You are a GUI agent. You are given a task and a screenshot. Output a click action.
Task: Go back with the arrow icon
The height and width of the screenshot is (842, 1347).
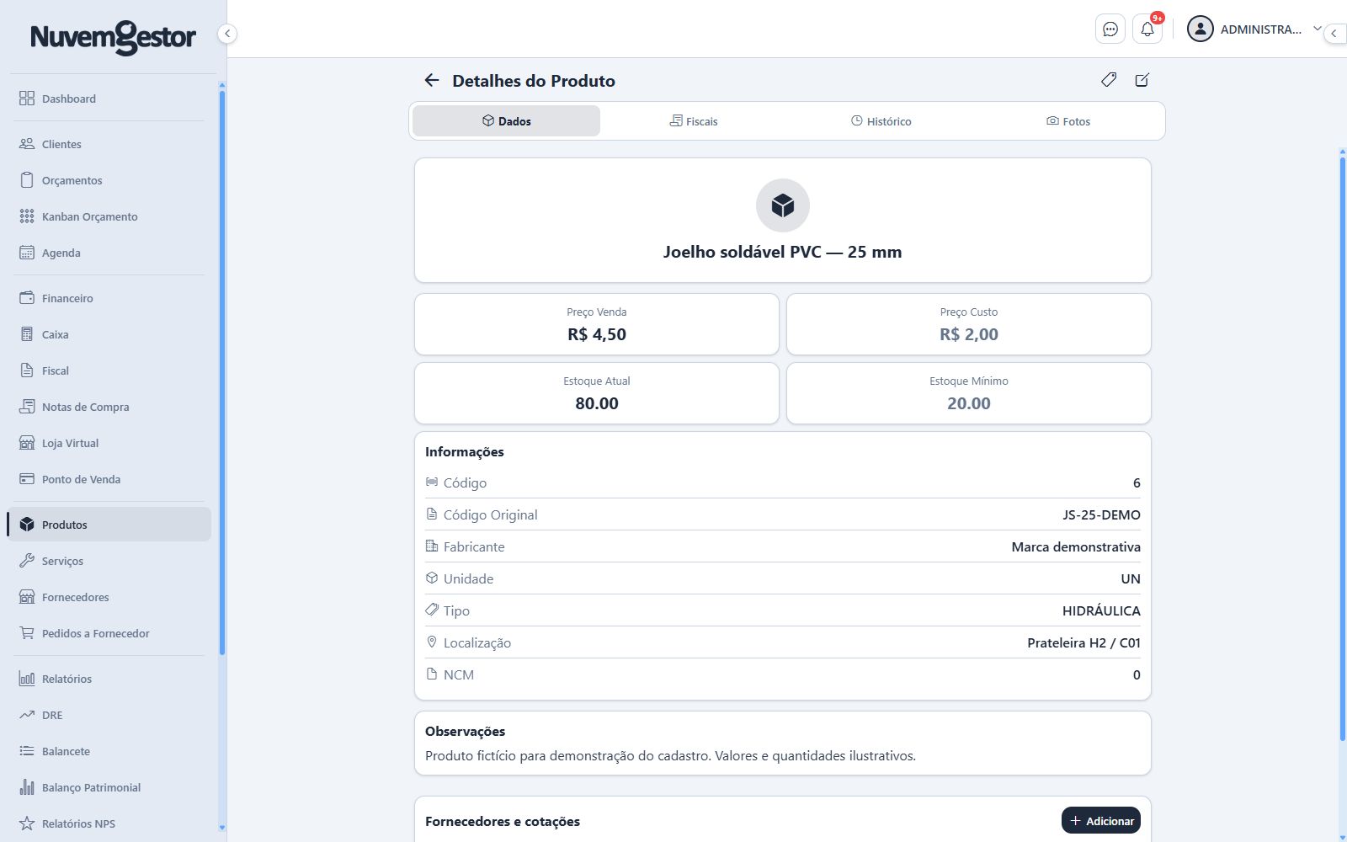coord(432,80)
